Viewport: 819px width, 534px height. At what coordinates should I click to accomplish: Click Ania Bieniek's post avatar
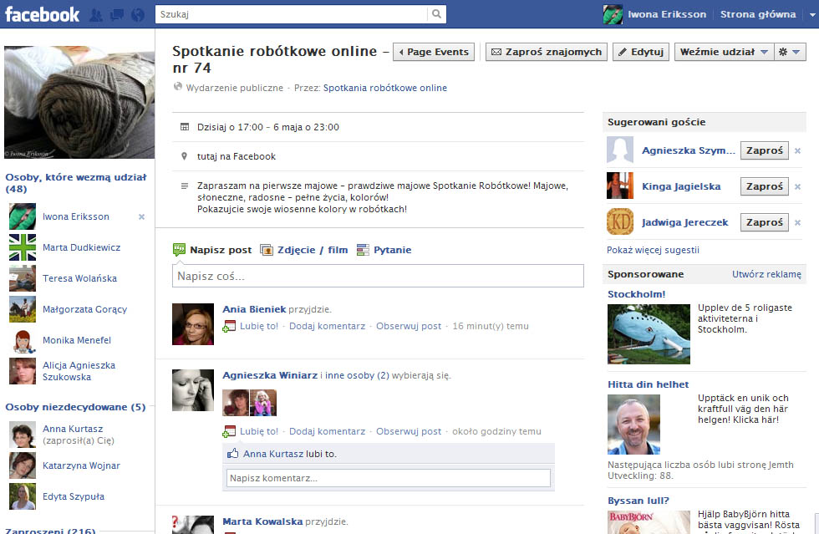(193, 324)
